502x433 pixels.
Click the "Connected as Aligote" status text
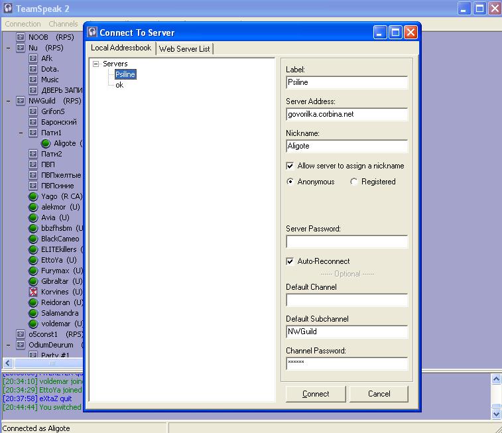point(36,428)
